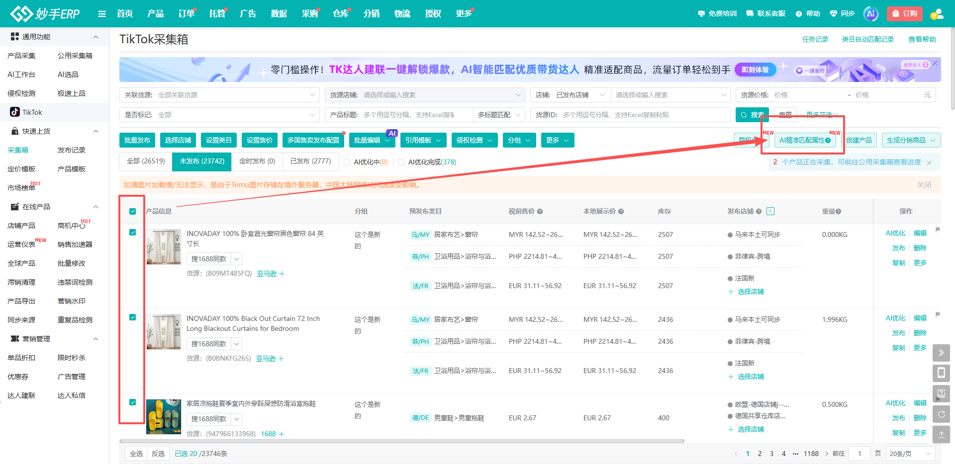Add a publishing store column plus icon
This screenshot has width=955, height=464.
tap(770, 211)
